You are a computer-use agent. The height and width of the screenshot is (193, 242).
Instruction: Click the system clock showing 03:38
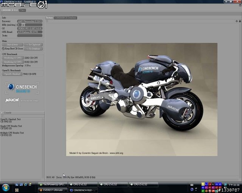pos(234,185)
